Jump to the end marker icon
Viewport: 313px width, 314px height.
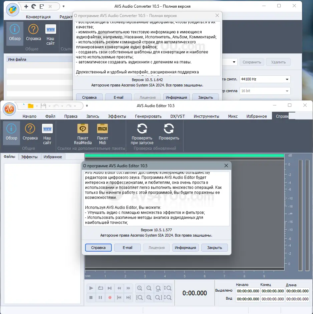click(128, 297)
